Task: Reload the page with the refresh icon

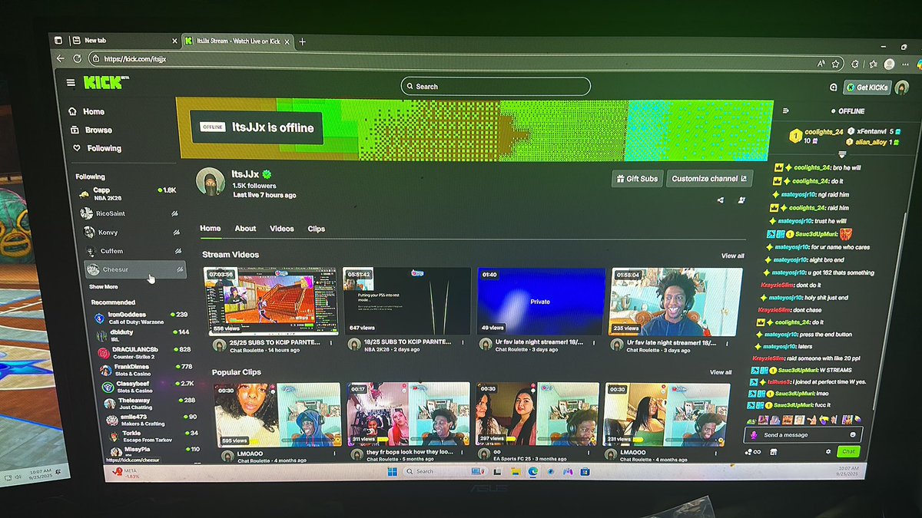Action: [x=77, y=58]
